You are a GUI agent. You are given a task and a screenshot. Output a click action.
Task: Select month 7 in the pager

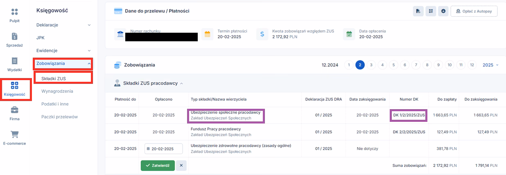point(416,65)
